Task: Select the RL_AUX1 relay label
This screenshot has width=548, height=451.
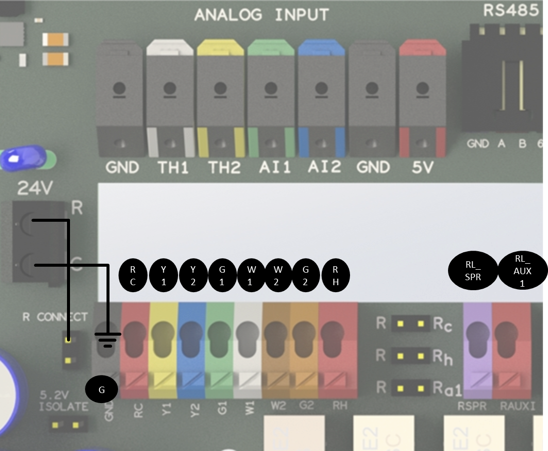Action: click(x=521, y=270)
